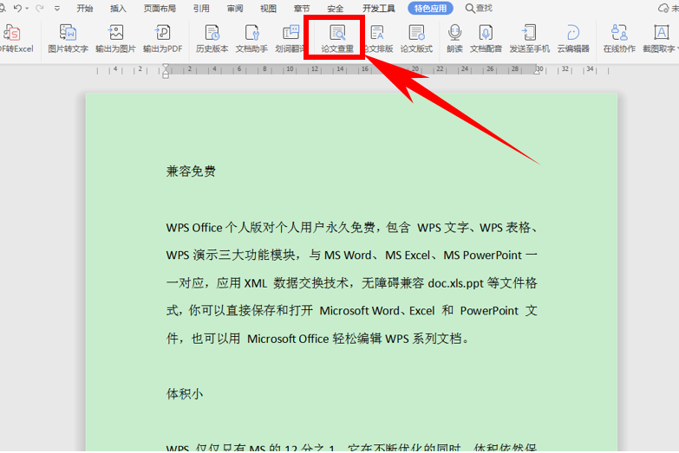
Task: Switch to the 开始 tab
Action: 84,8
